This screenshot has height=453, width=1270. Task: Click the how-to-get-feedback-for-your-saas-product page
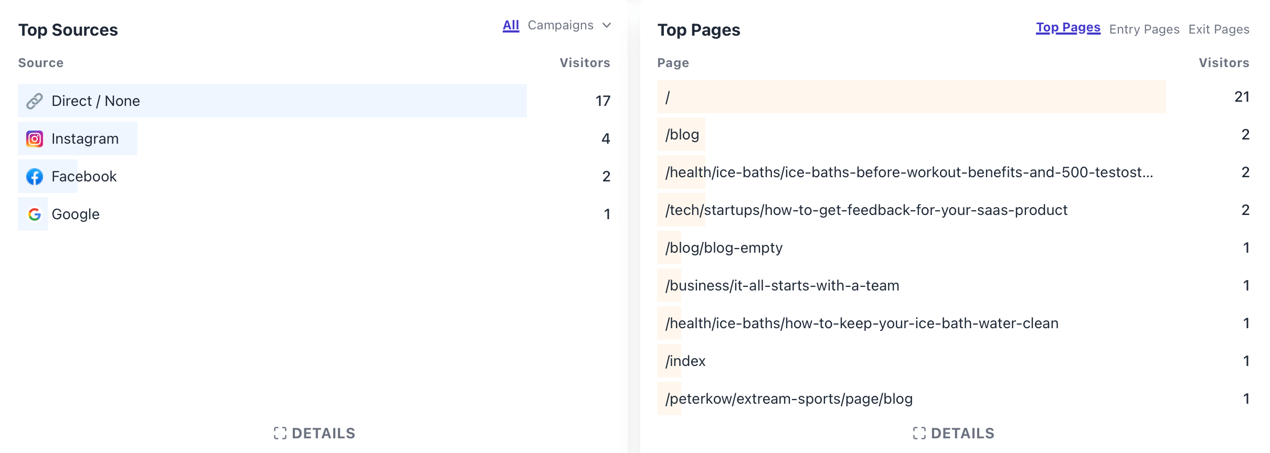pos(866,210)
